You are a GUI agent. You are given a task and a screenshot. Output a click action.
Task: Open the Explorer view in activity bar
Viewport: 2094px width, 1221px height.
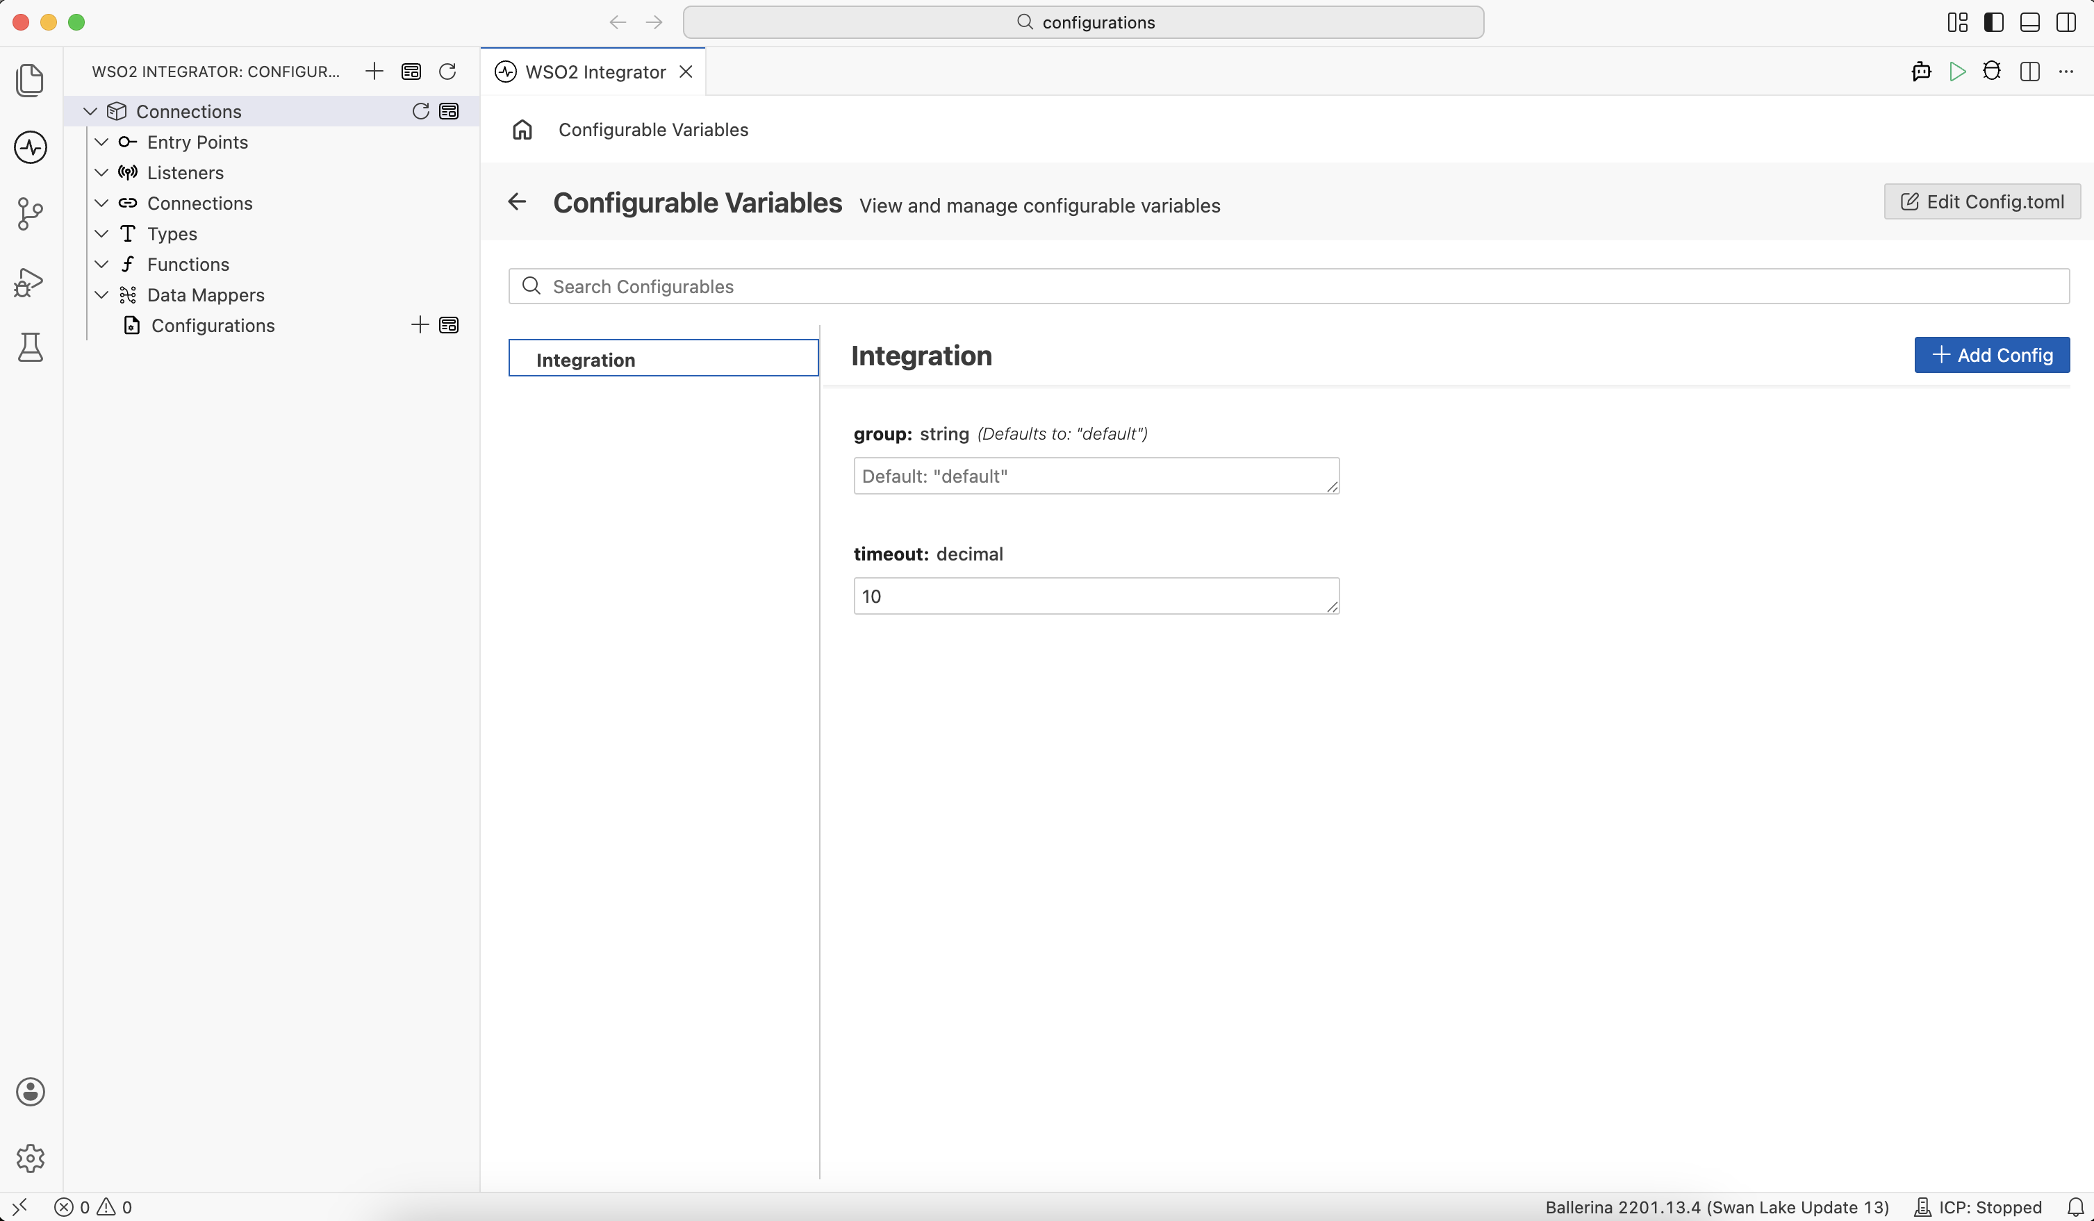click(31, 80)
